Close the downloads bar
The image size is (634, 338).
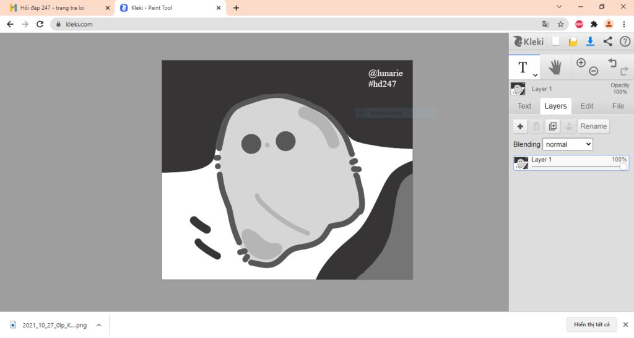point(625,324)
